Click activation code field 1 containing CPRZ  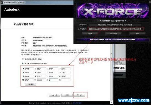tap(29, 69)
